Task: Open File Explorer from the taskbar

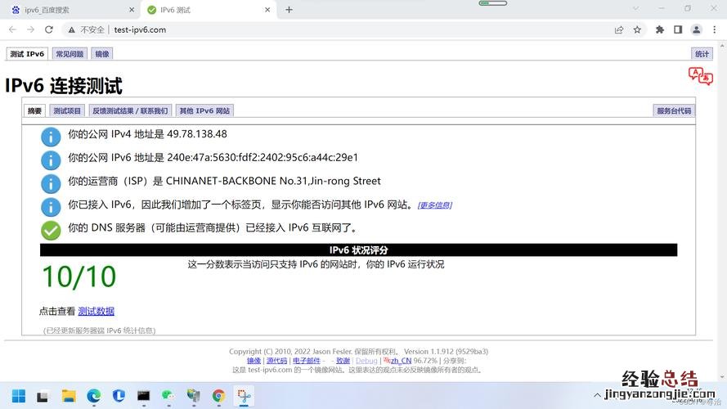Action: tap(69, 397)
